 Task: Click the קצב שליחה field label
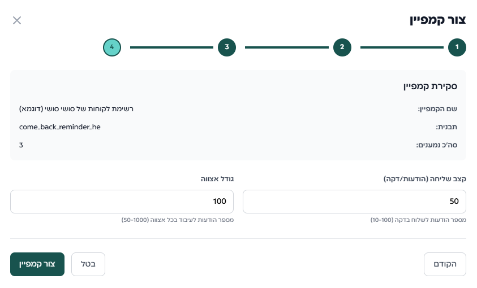pyautogui.click(x=425, y=178)
